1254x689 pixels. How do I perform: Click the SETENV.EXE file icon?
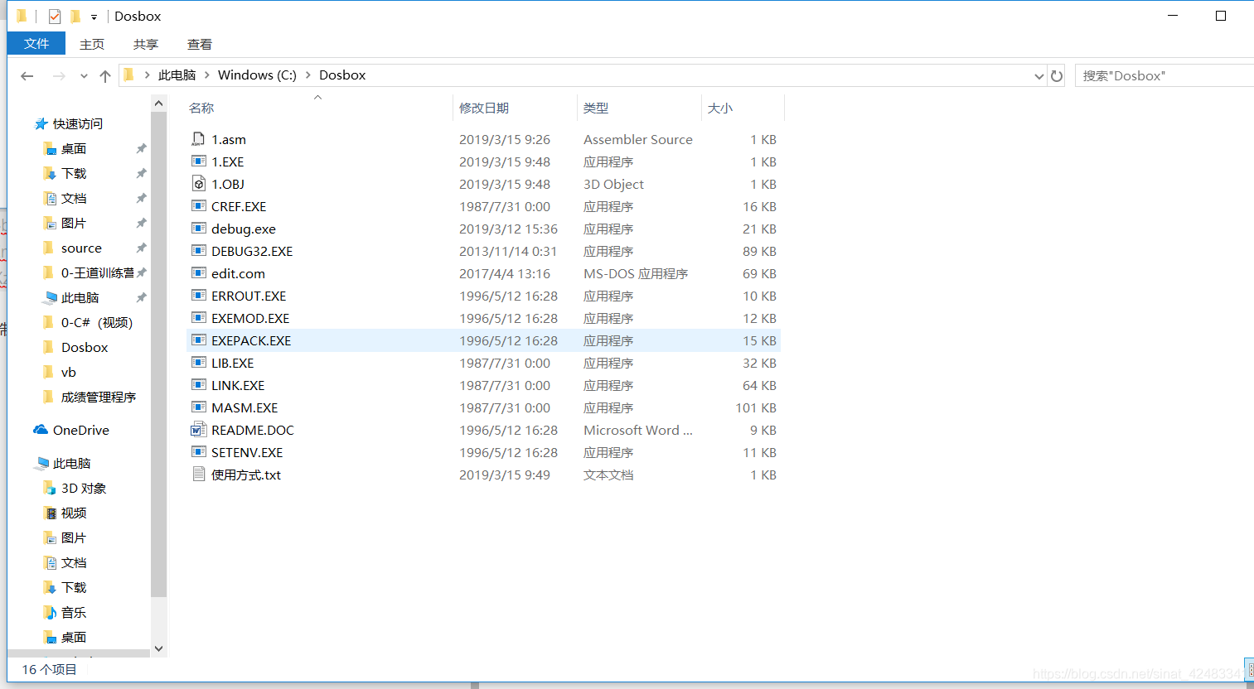click(198, 452)
